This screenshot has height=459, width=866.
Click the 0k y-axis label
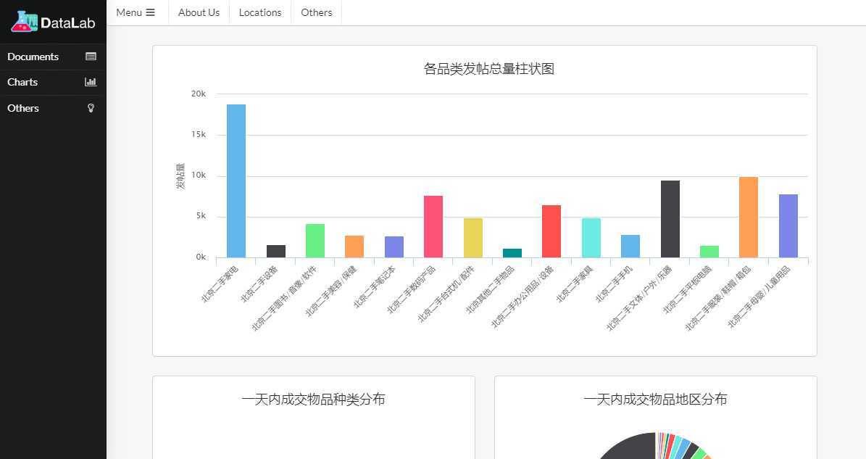(x=201, y=257)
